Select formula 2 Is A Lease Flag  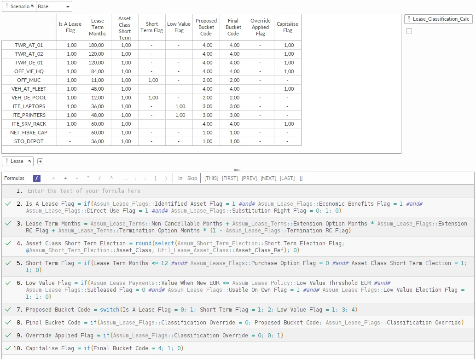(x=238, y=207)
